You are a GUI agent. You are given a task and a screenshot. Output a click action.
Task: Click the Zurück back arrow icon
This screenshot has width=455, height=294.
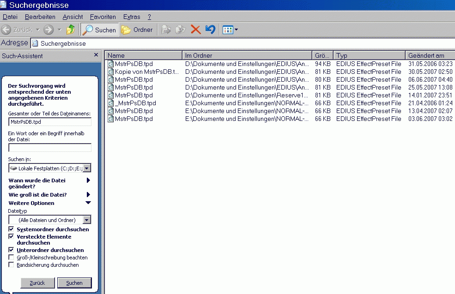click(x=6, y=30)
